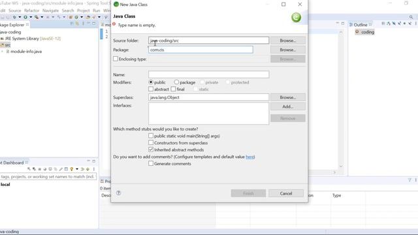The height and width of the screenshot is (235, 418).
Task: Click Collapse All in Package Explorer
Action: tap(72, 23)
